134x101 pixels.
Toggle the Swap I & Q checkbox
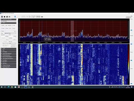pyautogui.click(x=16, y=47)
